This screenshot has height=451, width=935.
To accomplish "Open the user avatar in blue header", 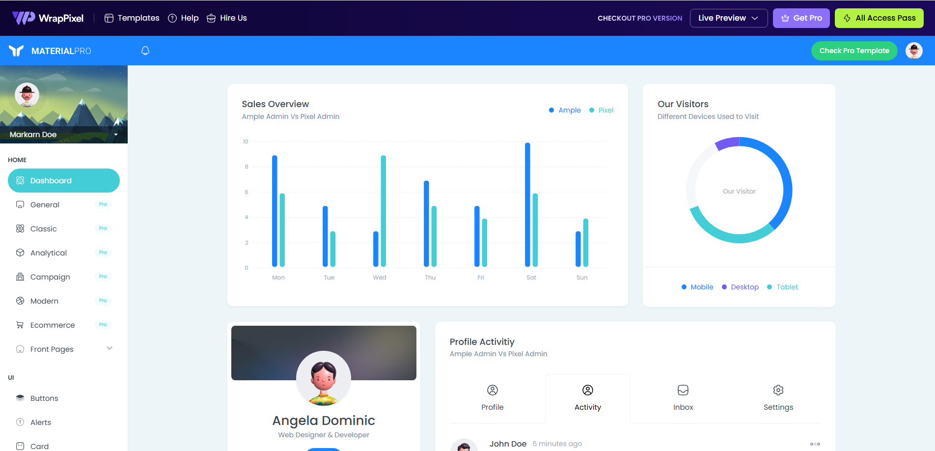I will 914,51.
